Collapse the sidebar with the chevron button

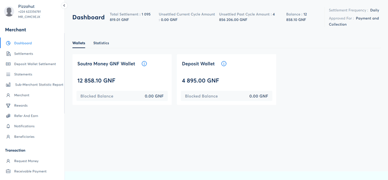tap(65, 5)
